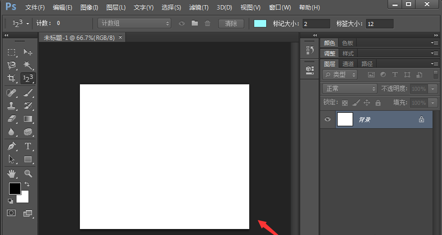Screen dimensions: 442x235
Task: Switch to the 路径 tab
Action: pos(367,64)
